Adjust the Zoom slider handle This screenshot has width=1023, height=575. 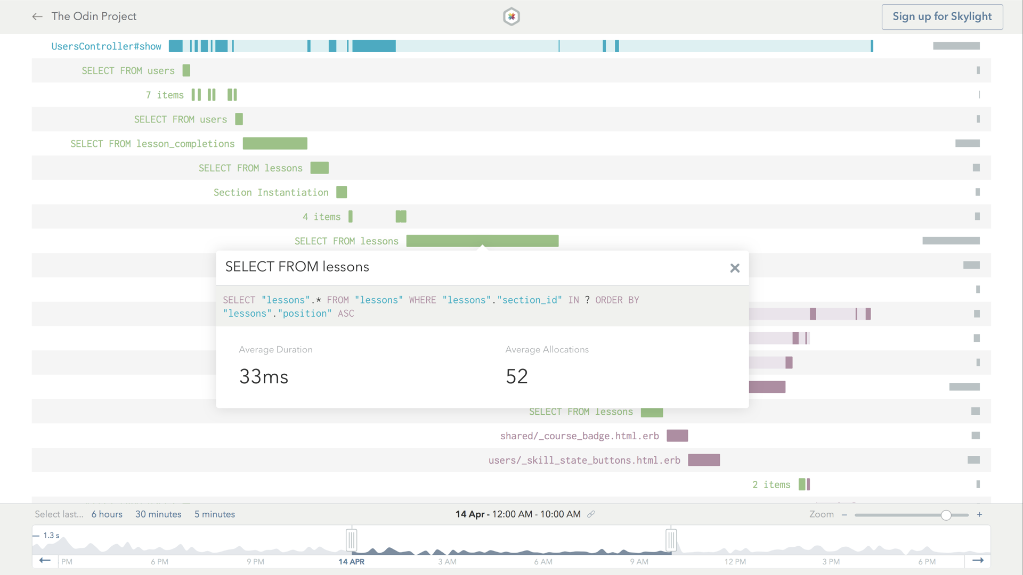(946, 514)
